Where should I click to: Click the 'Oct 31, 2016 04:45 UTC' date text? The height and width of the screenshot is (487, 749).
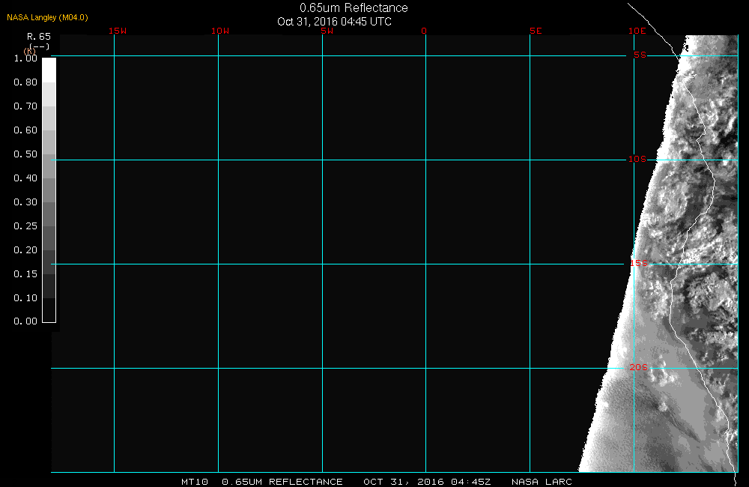(334, 22)
